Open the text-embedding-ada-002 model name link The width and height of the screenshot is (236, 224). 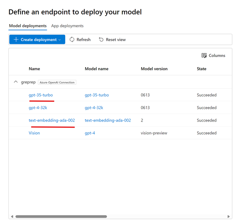pyautogui.click(x=108, y=120)
